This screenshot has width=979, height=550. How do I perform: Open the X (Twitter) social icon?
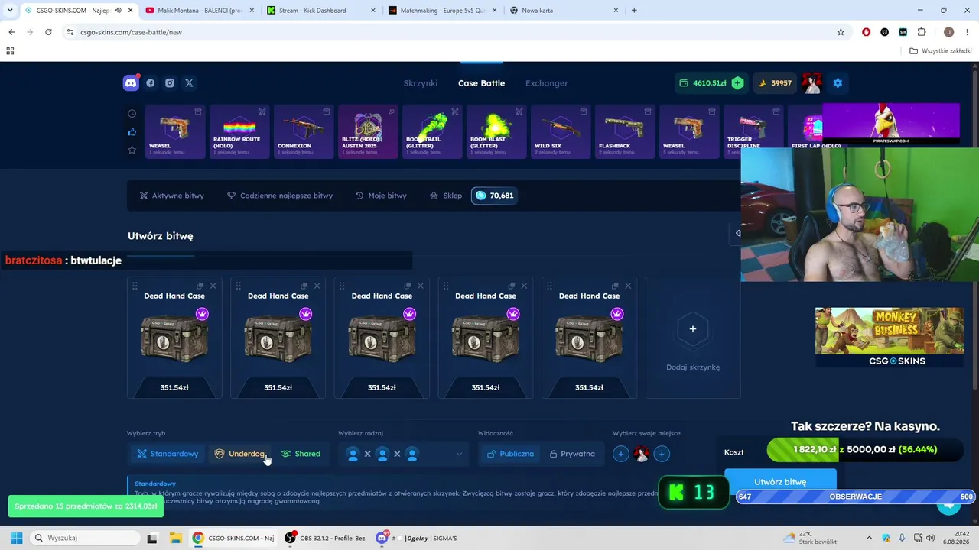pyautogui.click(x=189, y=83)
